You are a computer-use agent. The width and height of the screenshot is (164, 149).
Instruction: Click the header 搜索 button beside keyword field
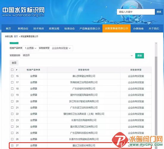pos(159,12)
